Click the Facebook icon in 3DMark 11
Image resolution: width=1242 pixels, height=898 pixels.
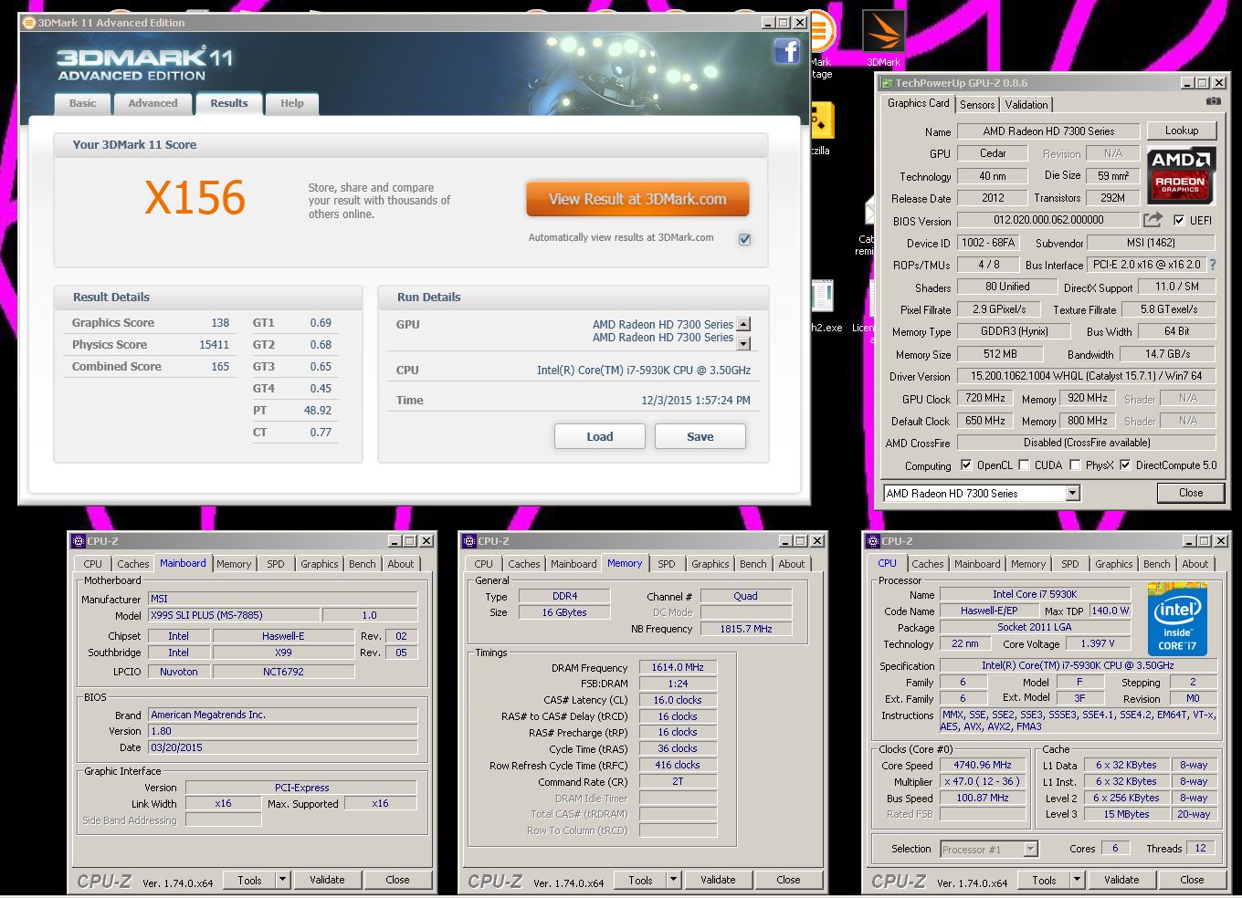coord(786,51)
